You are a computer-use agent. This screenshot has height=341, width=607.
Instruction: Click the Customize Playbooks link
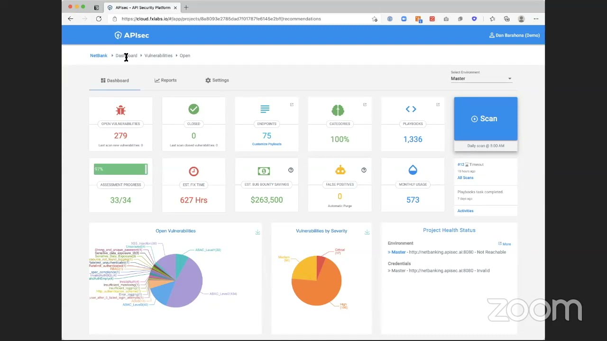click(267, 144)
